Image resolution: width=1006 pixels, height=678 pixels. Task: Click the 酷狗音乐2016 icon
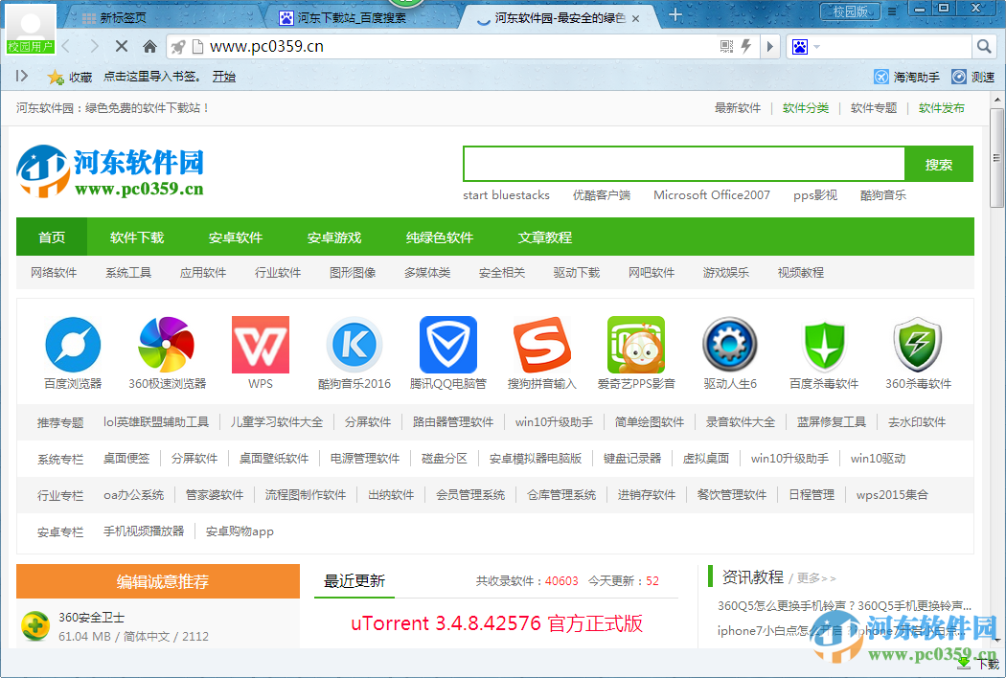(354, 345)
